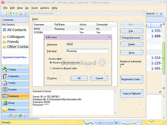The height and width of the screenshot is (125, 167).
Task: Click Change Password... button
Action: 132,38
